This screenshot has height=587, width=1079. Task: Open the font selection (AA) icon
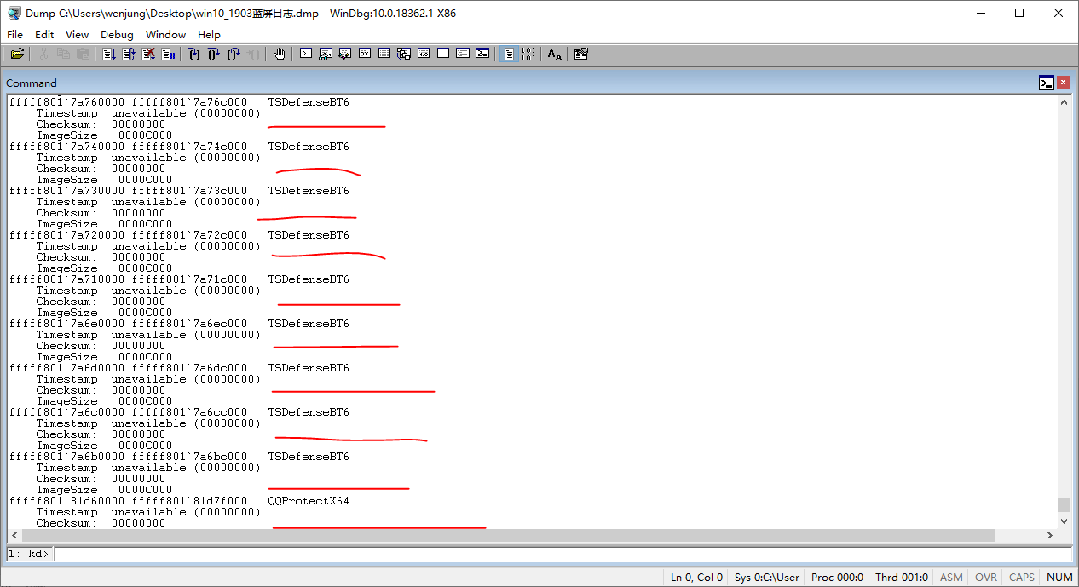tap(555, 54)
